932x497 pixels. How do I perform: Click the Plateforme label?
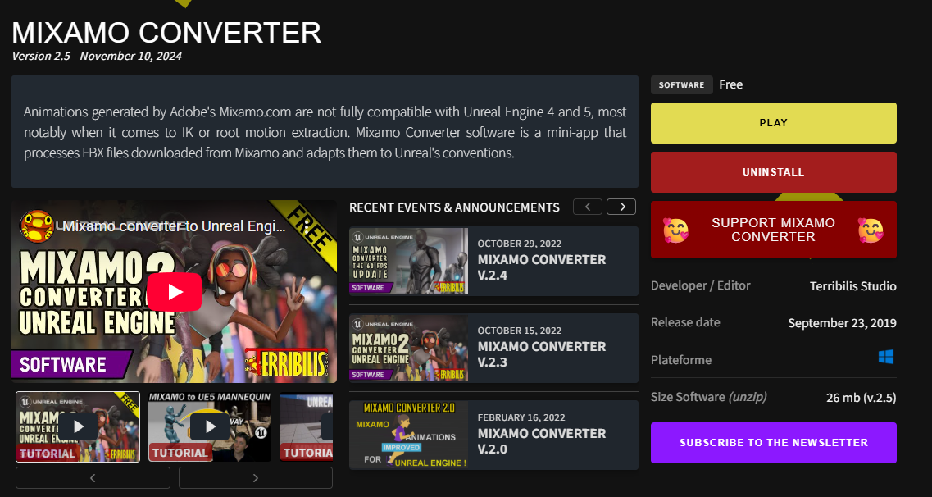(x=681, y=360)
